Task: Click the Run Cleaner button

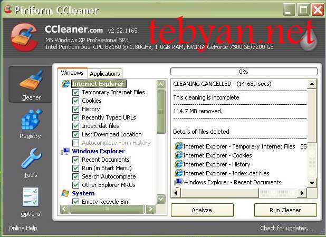Action: [x=285, y=210]
